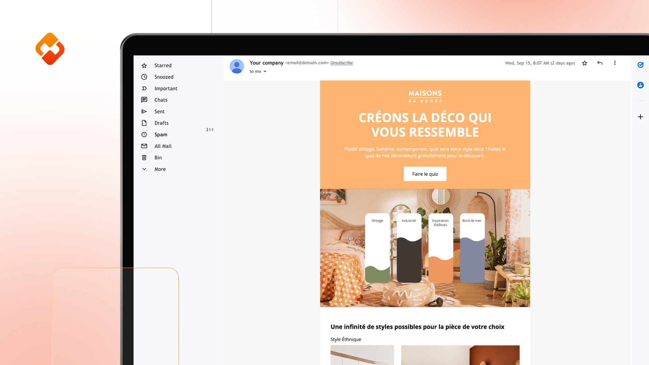Click the Bin trash icon
The image size is (649, 365).
[x=144, y=157]
